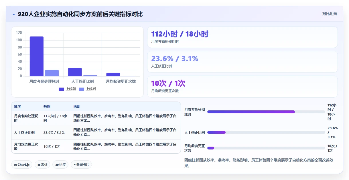Click the 人工修正比例 table row cell
349x180 pixels.
click(x=26, y=132)
